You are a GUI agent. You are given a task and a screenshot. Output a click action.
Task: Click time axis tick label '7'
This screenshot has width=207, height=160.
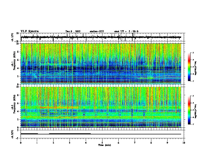coord(135,143)
